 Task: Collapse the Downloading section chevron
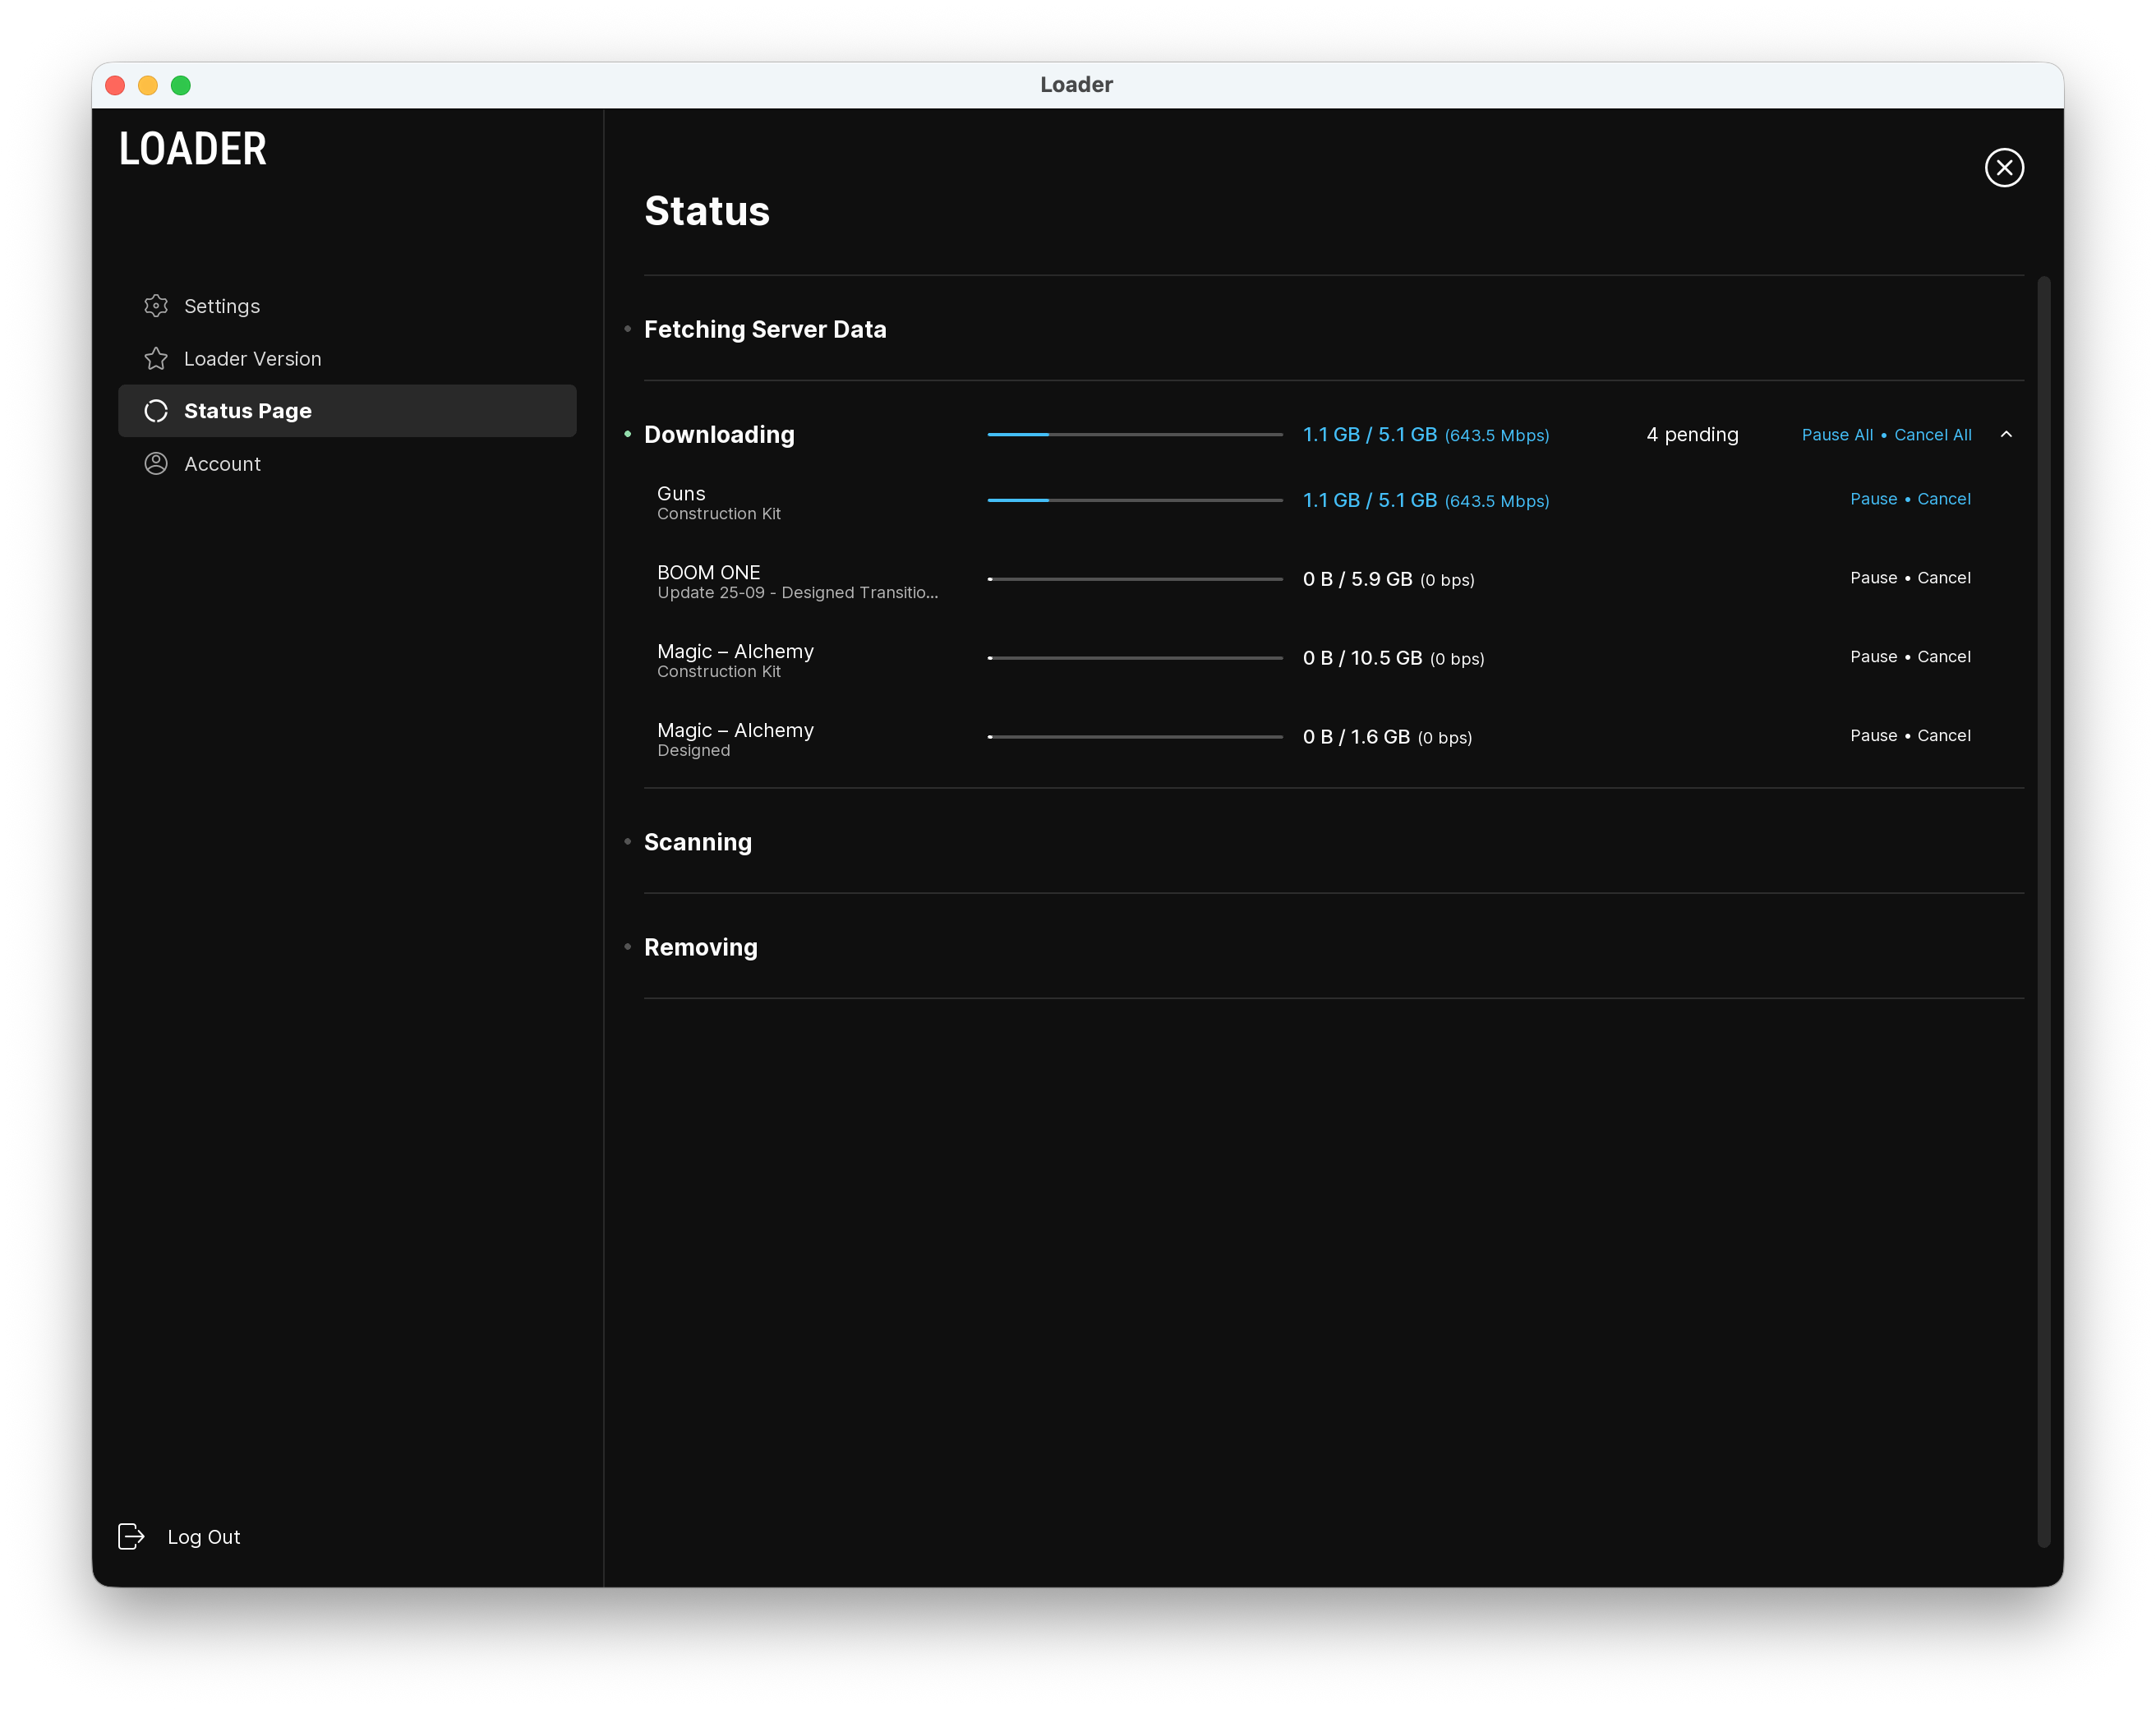pyautogui.click(x=2006, y=435)
